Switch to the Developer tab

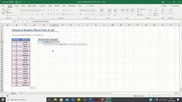[72, 6]
